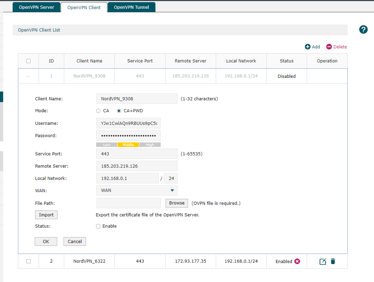This screenshot has height=282, width=374.
Task: Click the ID column header
Action: (51, 61)
